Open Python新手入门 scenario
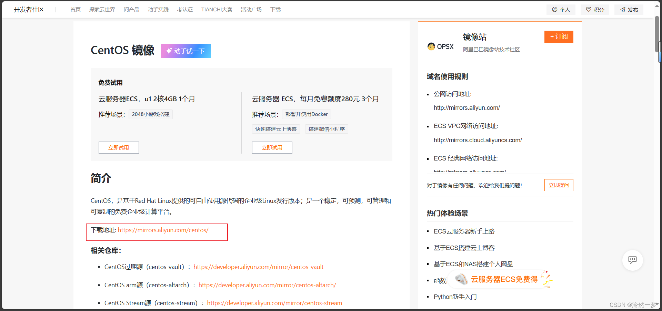Viewport: 662px width, 311px height. point(455,297)
